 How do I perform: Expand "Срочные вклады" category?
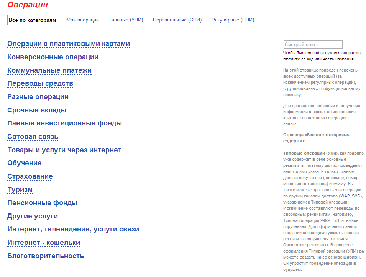pyautogui.click(x=37, y=111)
